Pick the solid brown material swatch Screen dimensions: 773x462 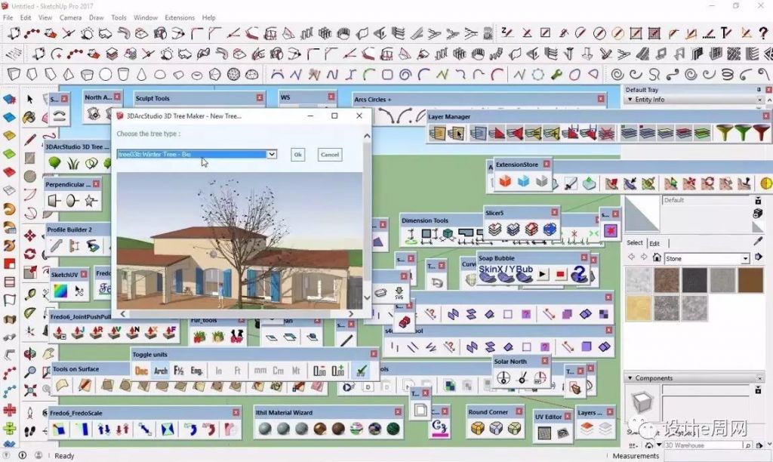751,279
